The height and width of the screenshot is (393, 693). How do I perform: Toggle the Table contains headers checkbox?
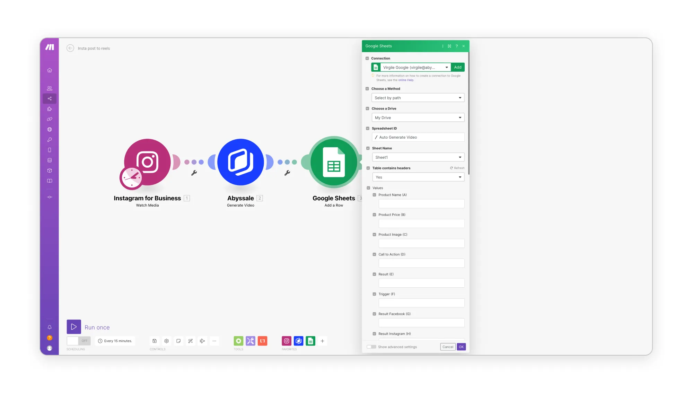[x=368, y=168]
